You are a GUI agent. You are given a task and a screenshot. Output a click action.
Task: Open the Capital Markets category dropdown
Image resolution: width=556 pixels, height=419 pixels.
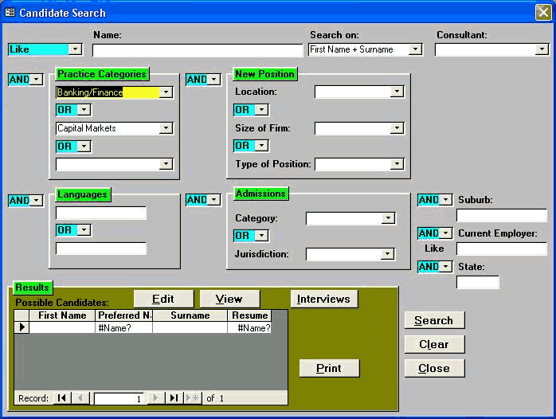point(166,128)
